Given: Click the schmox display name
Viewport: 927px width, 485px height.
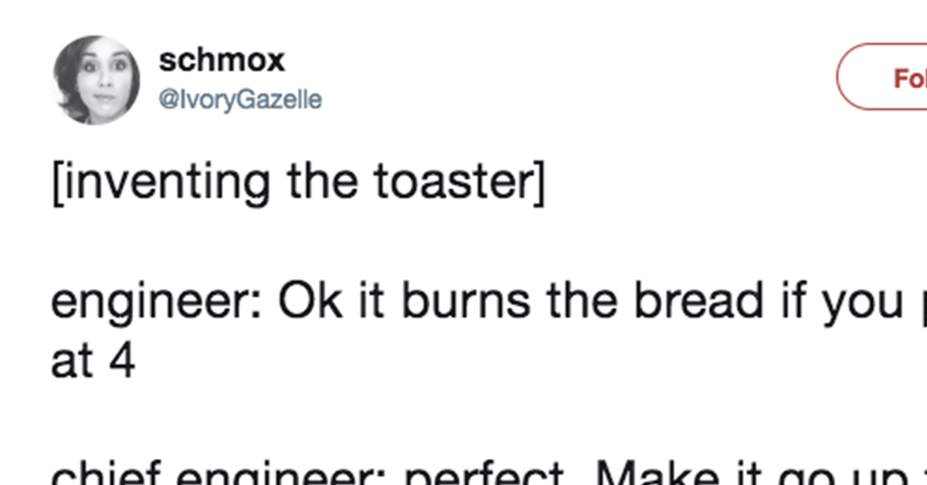Looking at the screenshot, I should (x=222, y=60).
